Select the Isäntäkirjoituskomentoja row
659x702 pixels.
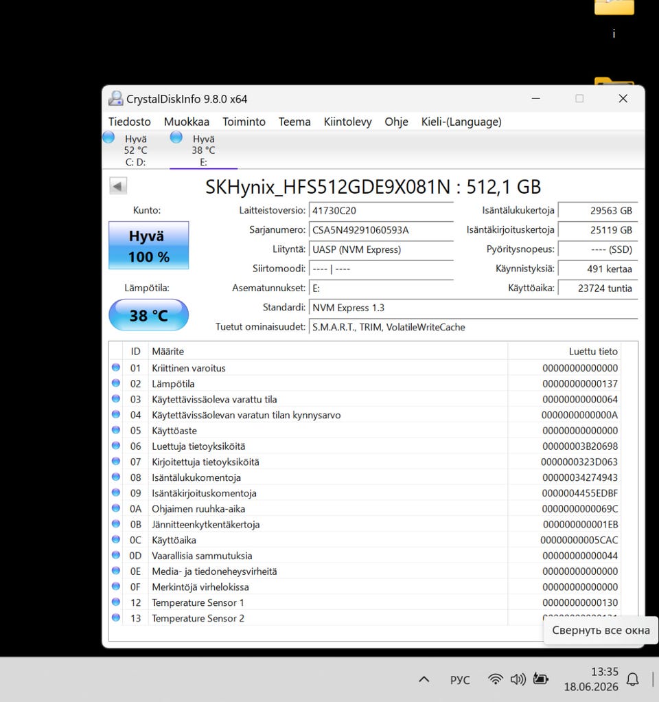click(365, 493)
